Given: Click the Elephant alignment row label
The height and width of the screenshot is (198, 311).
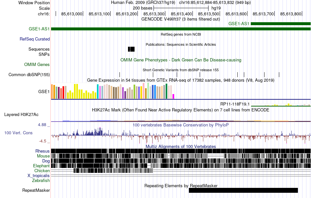Looking at the screenshot, I should (41, 166).
